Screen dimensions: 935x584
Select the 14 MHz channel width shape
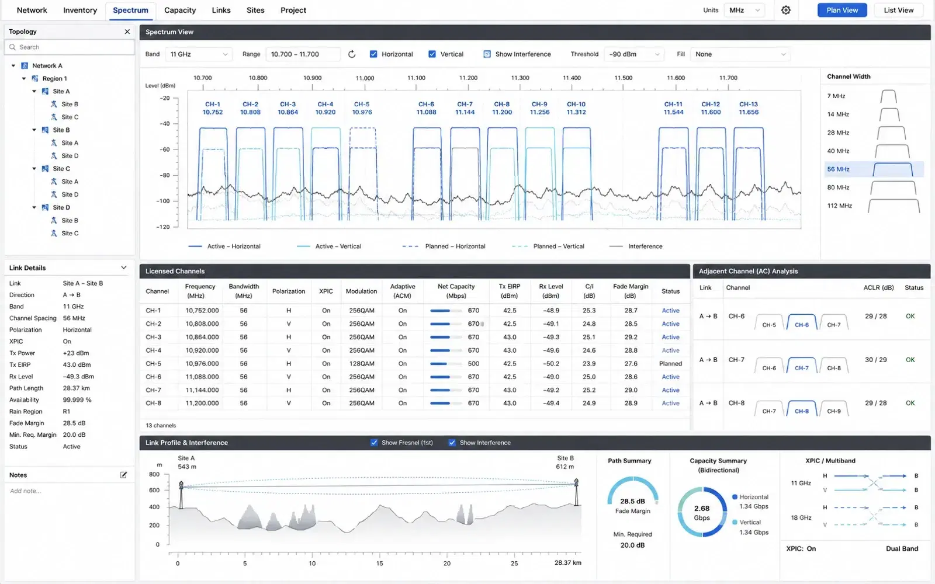889,114
